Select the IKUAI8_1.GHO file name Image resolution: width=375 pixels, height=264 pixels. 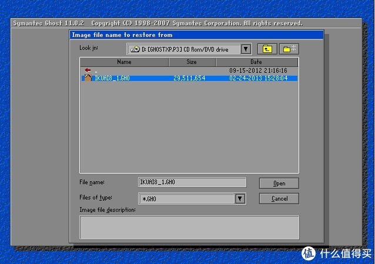[x=112, y=78]
